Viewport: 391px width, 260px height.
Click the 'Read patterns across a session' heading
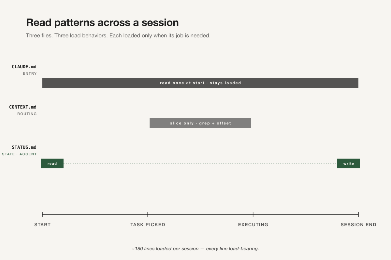(102, 22)
